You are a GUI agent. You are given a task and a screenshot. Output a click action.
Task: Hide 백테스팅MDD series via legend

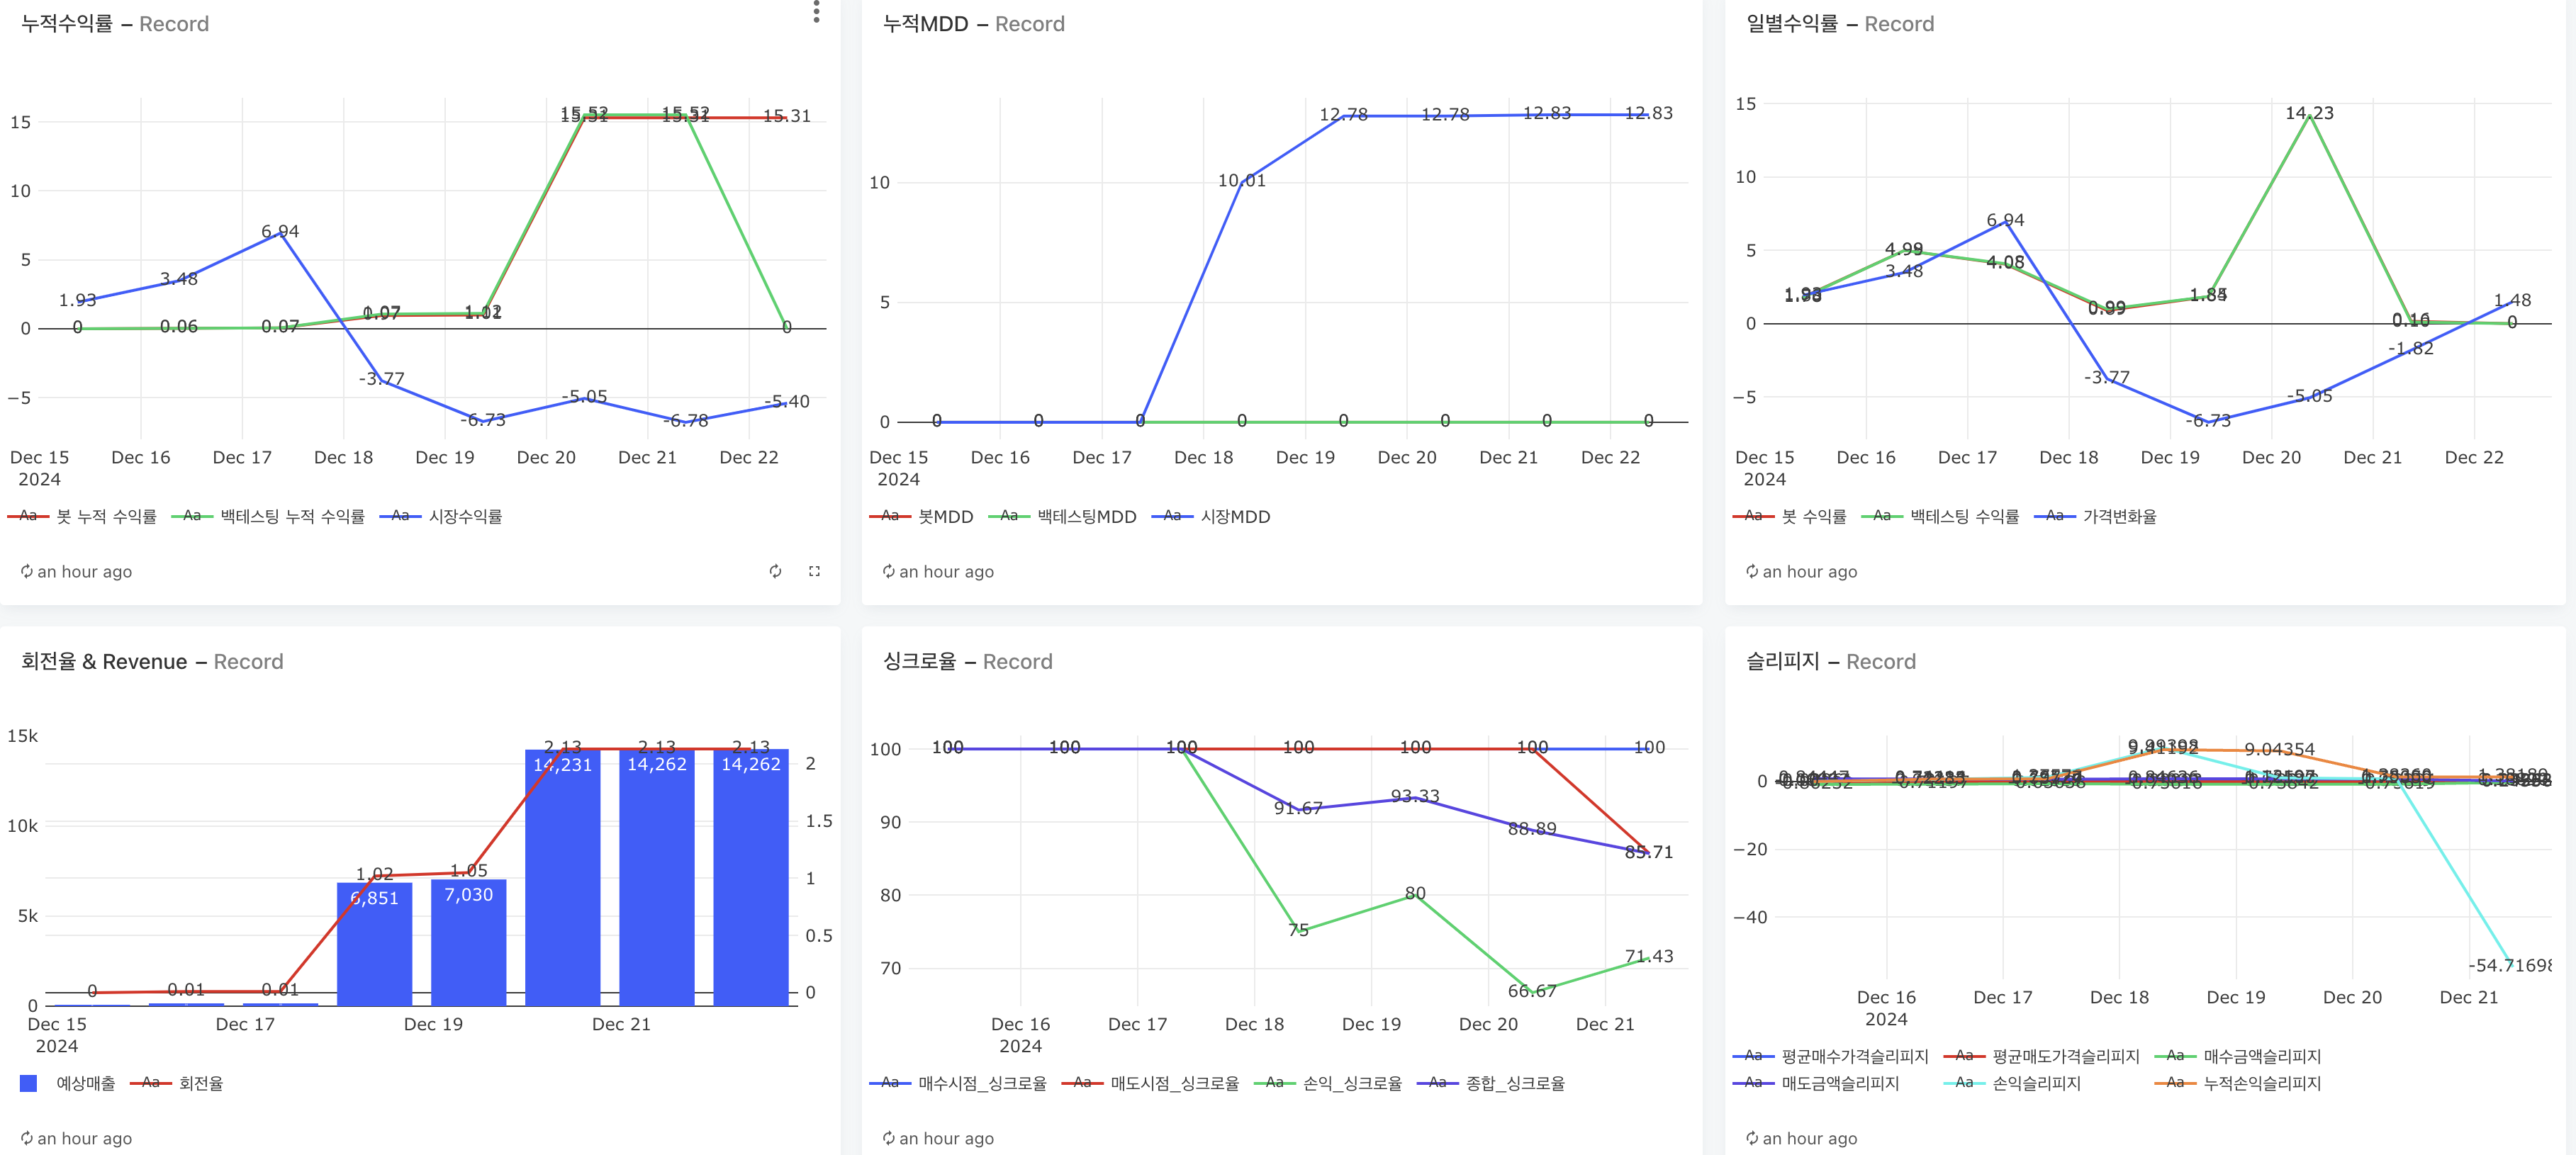point(1086,516)
